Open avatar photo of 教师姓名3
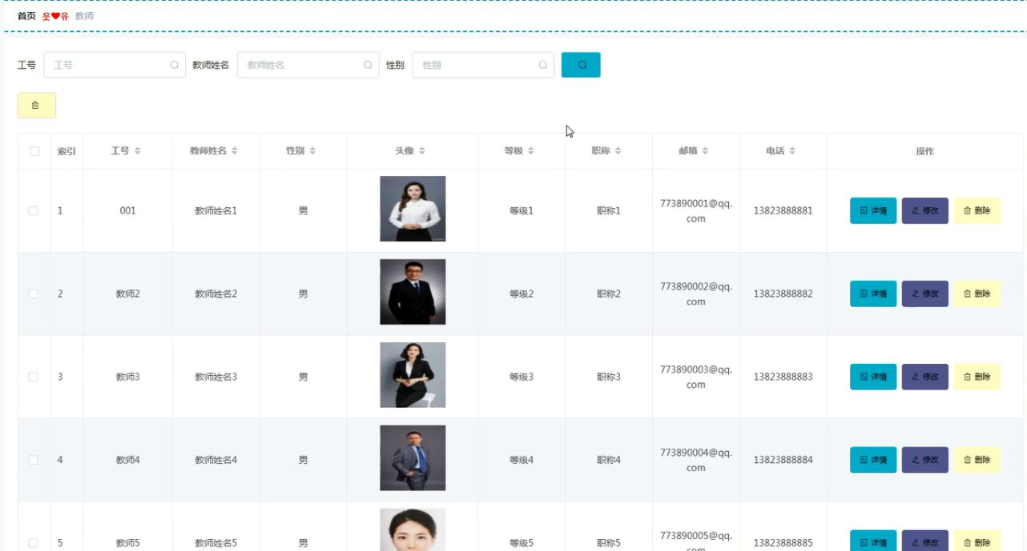Image resolution: width=1027 pixels, height=551 pixels. 413,375
